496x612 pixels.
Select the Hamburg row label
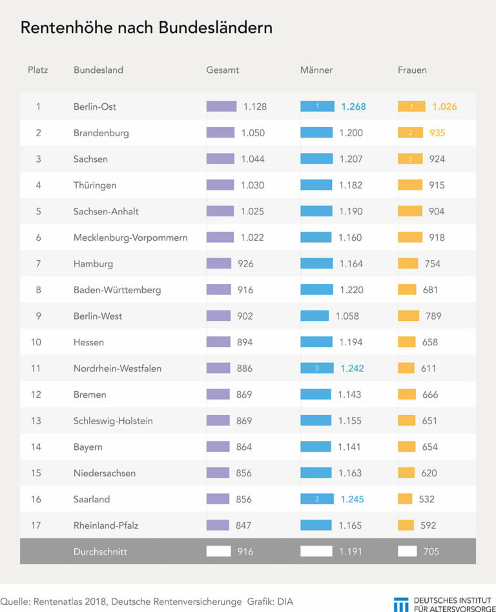94,264
